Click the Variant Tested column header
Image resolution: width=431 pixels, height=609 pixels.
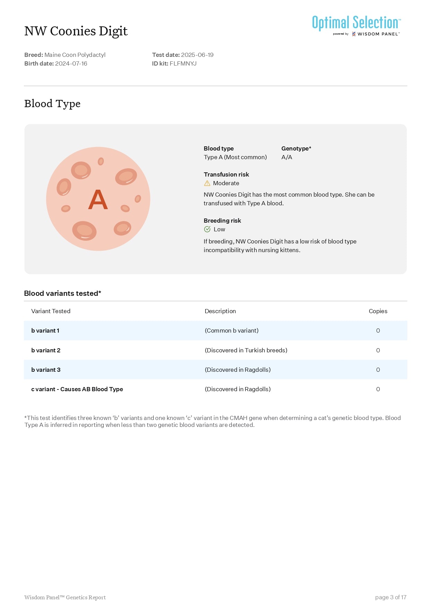[51, 311]
